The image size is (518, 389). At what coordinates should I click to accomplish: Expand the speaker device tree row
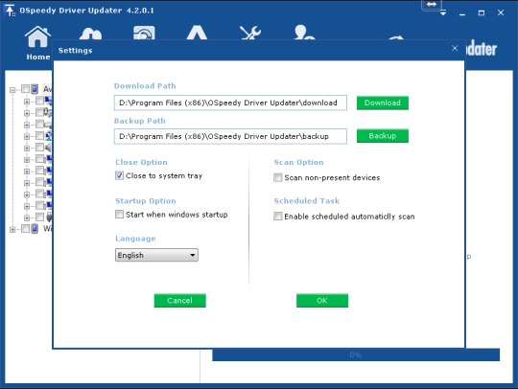pos(27,149)
